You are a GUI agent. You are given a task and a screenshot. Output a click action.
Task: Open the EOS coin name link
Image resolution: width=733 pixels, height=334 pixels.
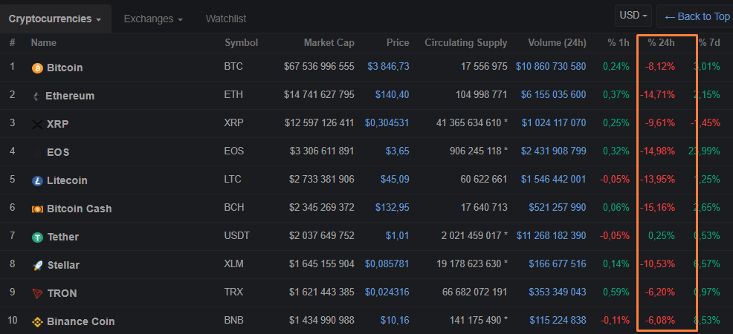[59, 152]
